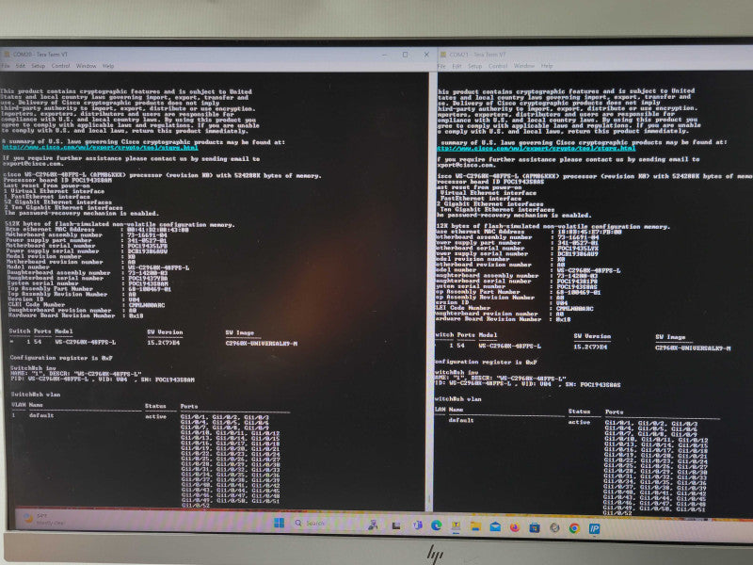The width and height of the screenshot is (753, 565).
Task: Open Window menu in COM21 Tera Term window
Action: click(524, 66)
